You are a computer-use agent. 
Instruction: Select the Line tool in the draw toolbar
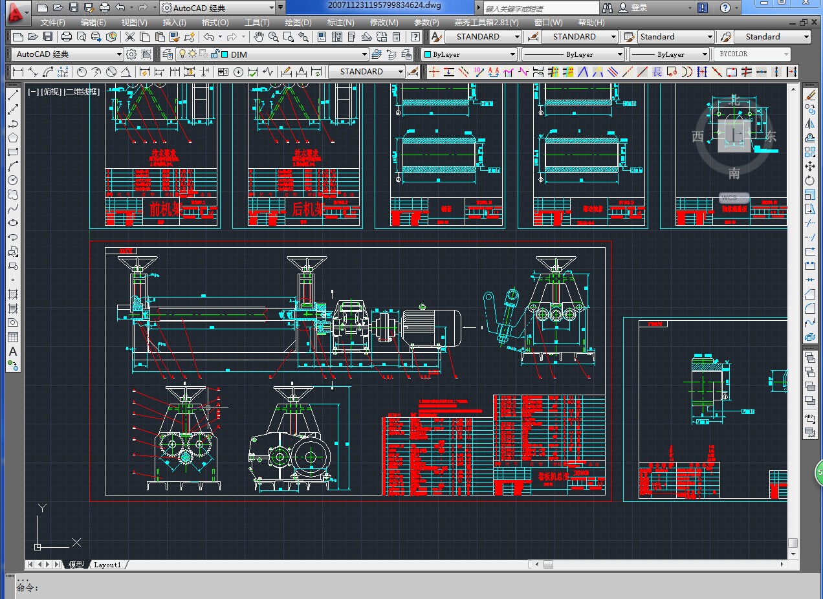pyautogui.click(x=12, y=95)
